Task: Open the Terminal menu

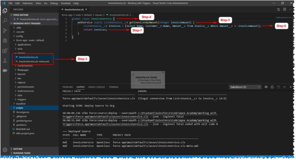Action: [65, 3]
